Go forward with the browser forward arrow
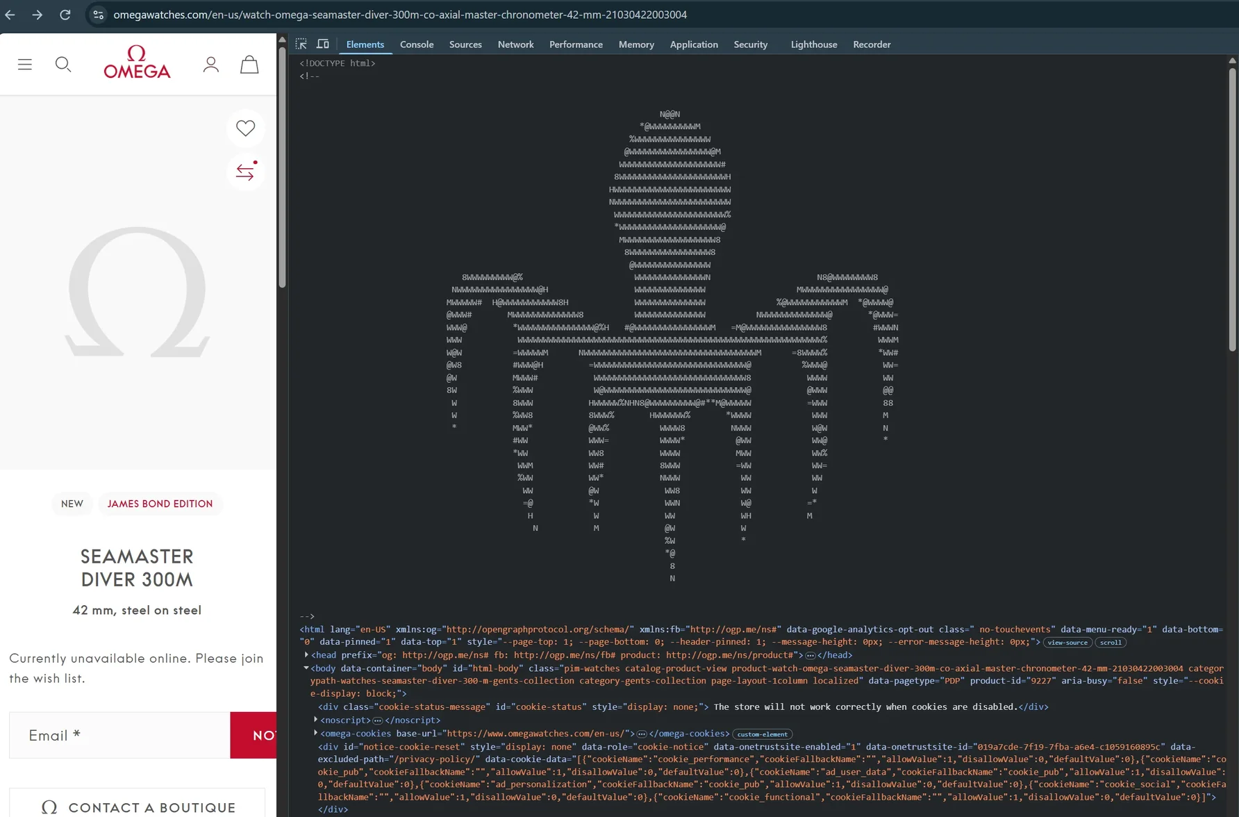This screenshot has height=817, width=1239. pos(38,15)
